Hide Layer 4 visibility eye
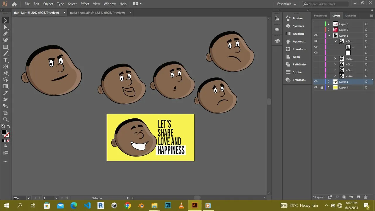 316,87
